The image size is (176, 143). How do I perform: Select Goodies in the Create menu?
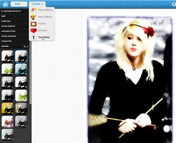[42, 31]
